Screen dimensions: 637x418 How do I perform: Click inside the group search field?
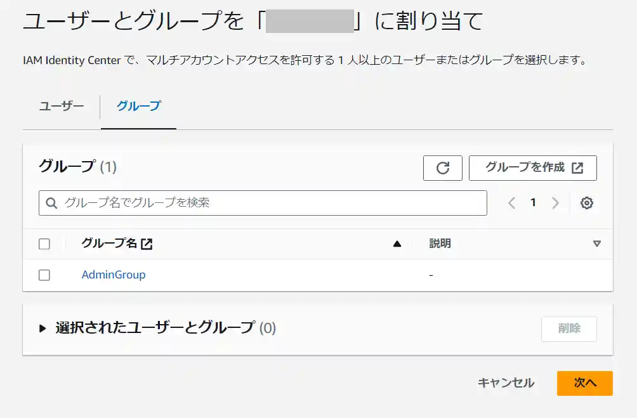coord(254,202)
